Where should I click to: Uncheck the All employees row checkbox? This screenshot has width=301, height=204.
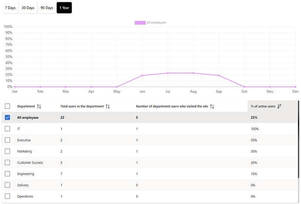point(7,117)
